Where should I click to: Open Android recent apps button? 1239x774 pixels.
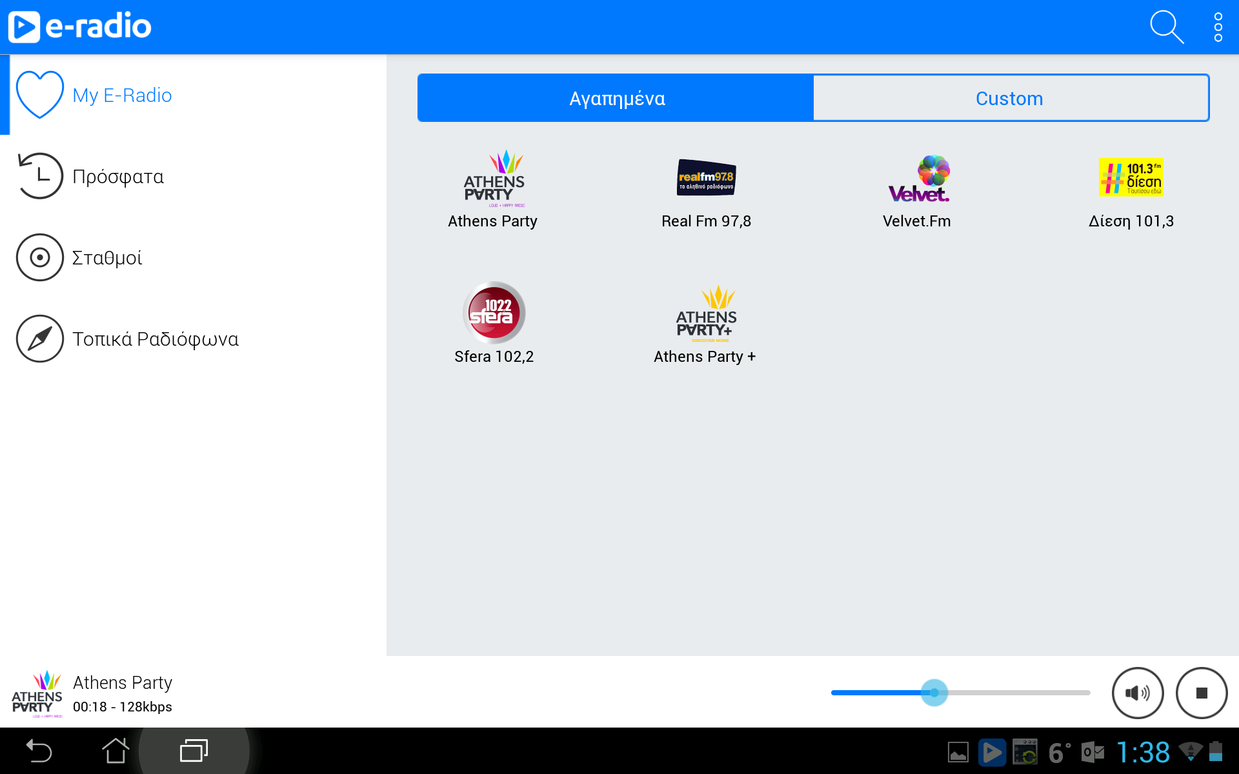[194, 751]
